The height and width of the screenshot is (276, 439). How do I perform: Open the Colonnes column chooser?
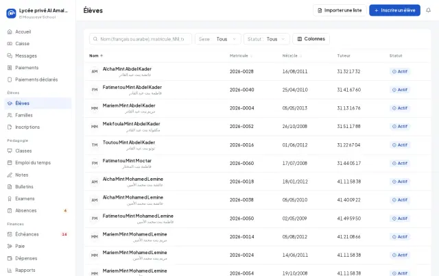[311, 39]
